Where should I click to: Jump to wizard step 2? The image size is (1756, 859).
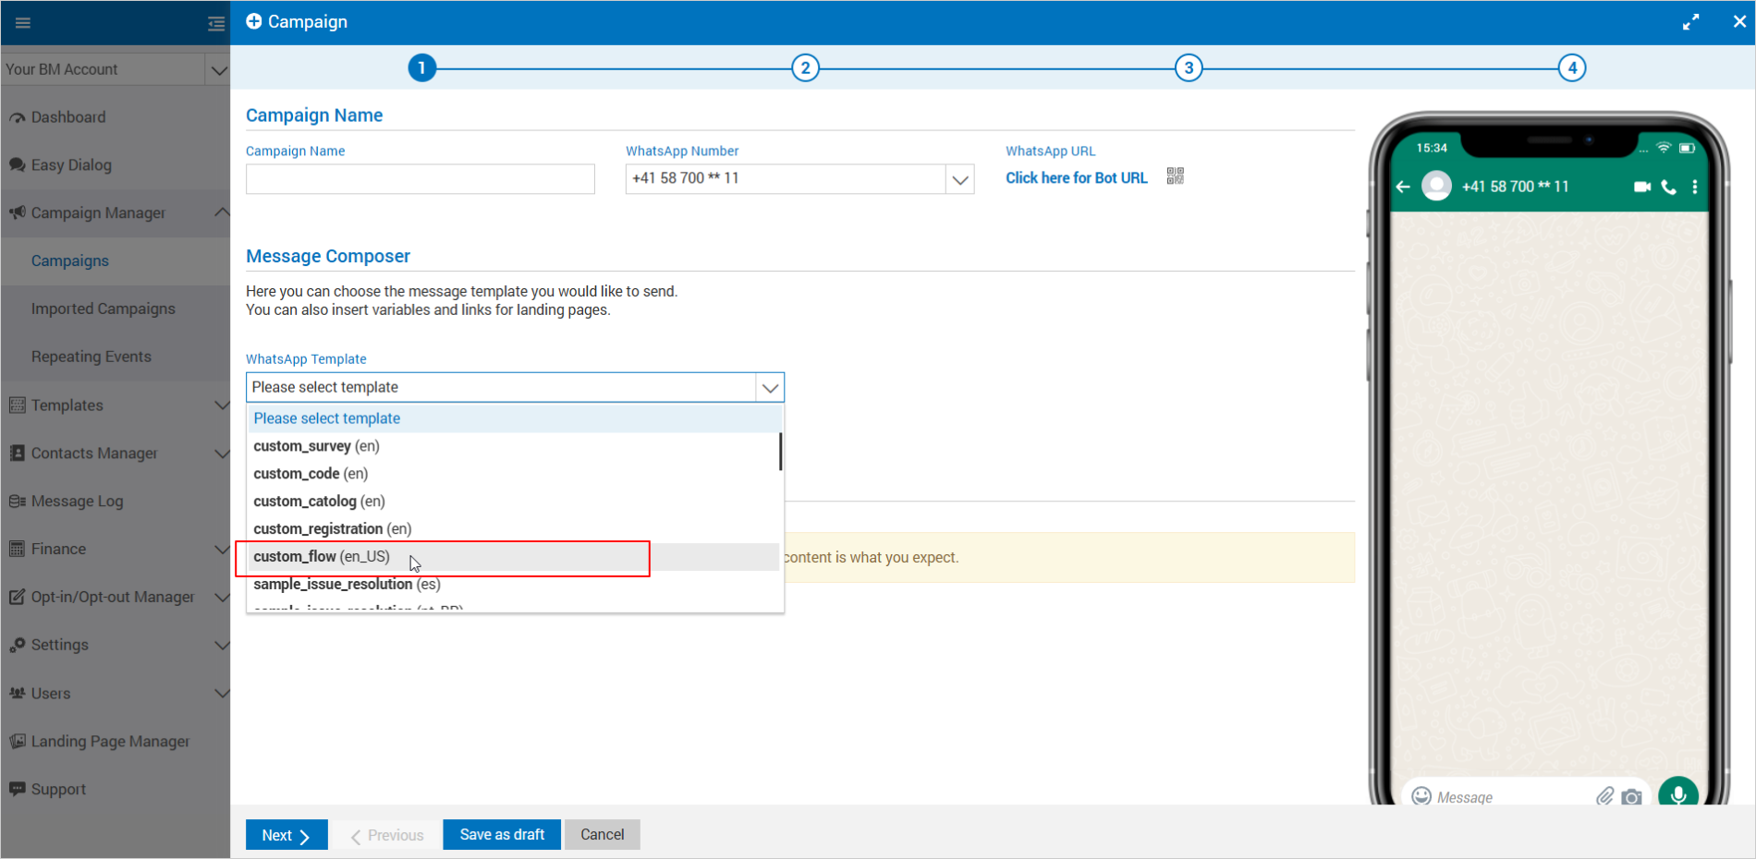pos(806,68)
